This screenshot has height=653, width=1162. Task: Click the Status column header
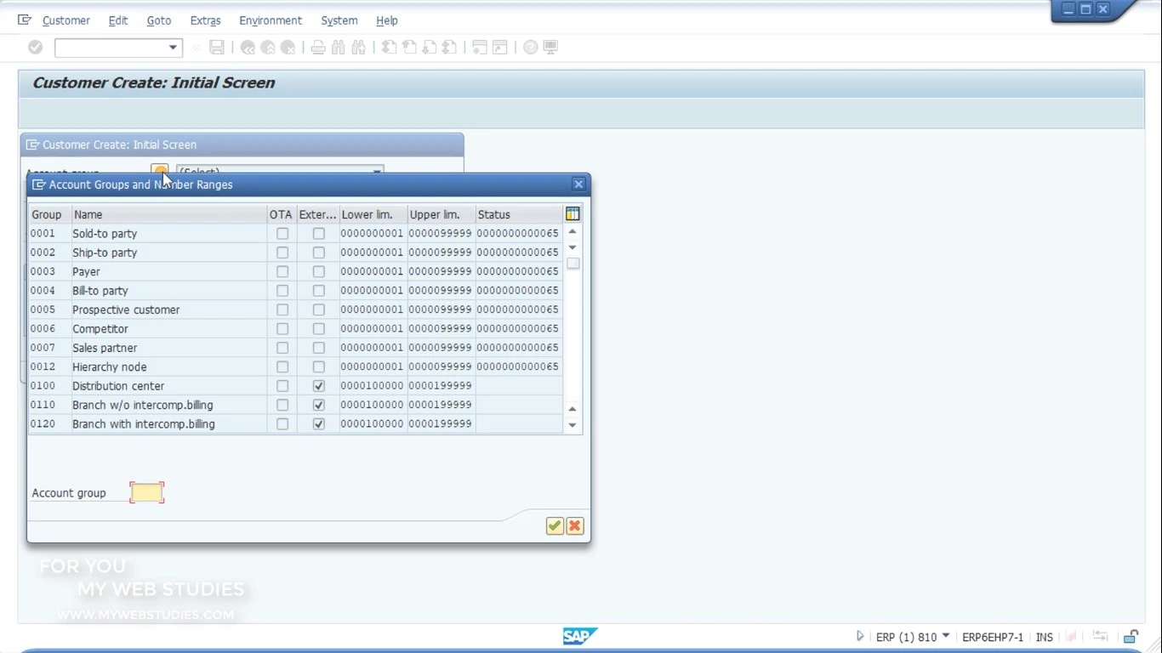[x=519, y=214]
